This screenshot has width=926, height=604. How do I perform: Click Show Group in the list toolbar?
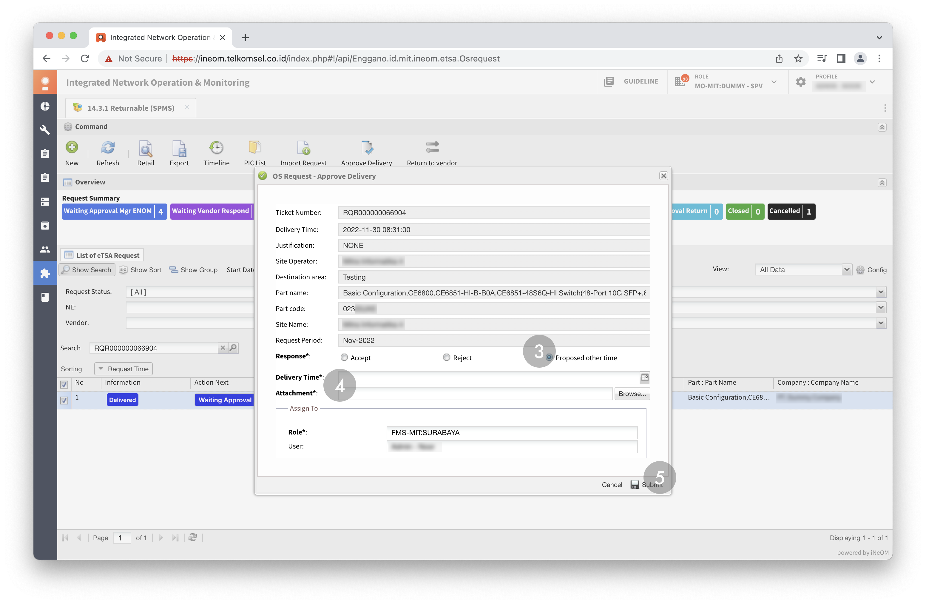pos(193,270)
